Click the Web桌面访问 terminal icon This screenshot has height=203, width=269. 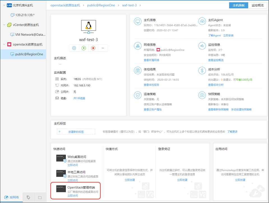coord(61,158)
